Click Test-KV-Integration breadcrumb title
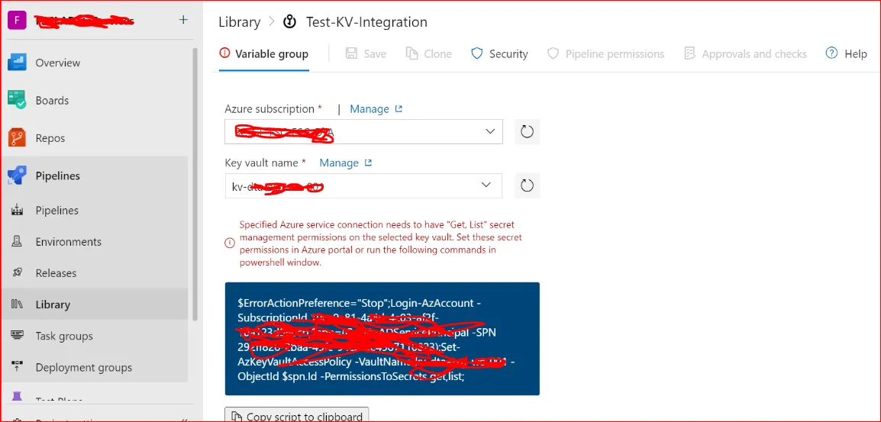Viewport: 881px width, 422px height. (366, 22)
